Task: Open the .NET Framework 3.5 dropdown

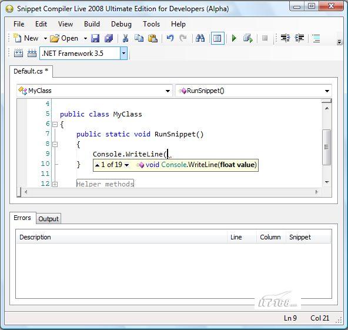Action: [x=123, y=54]
